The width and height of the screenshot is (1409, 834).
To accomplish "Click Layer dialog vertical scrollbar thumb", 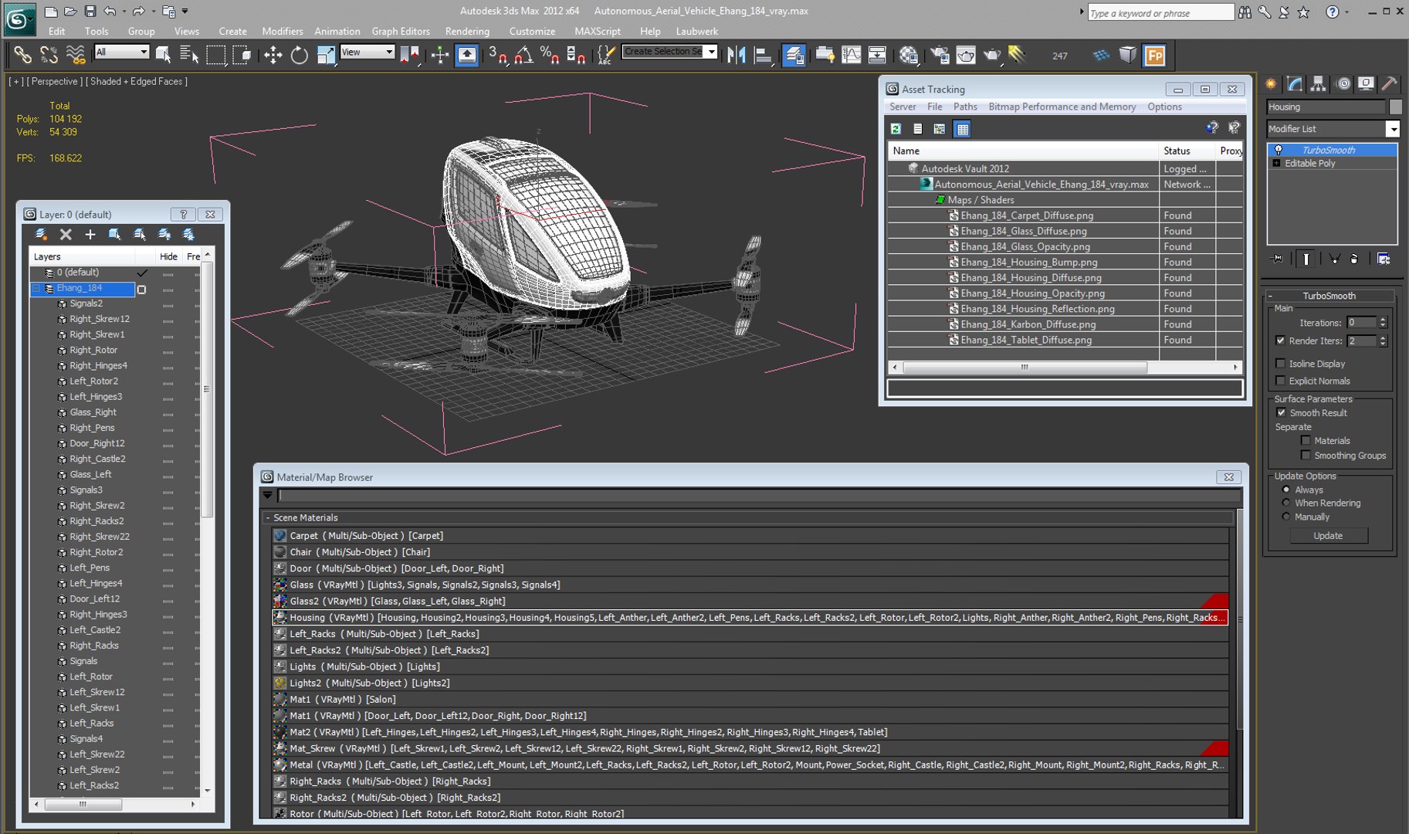I will (207, 391).
